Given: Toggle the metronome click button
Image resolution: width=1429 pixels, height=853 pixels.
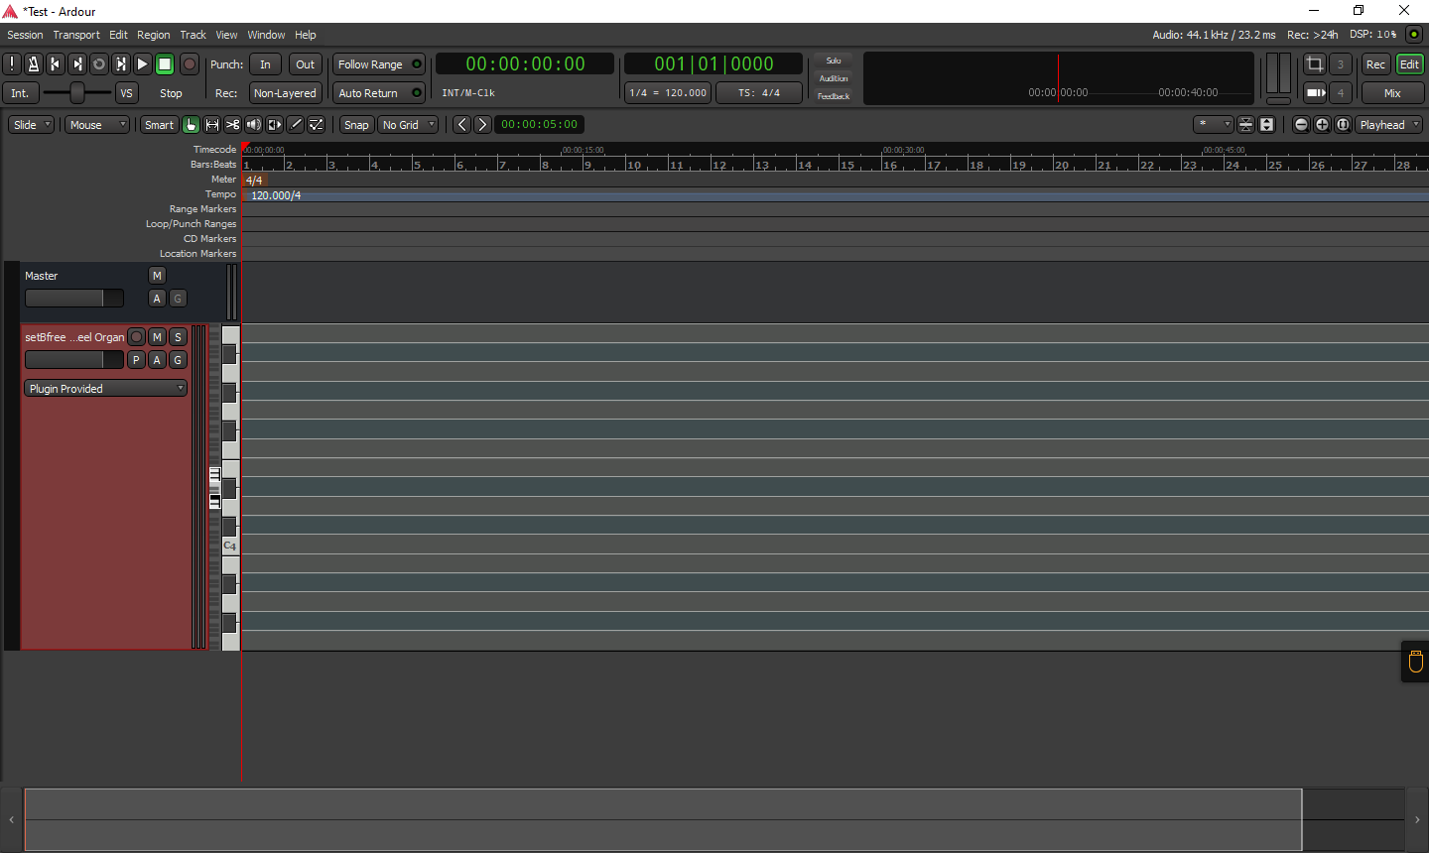Looking at the screenshot, I should coord(34,64).
